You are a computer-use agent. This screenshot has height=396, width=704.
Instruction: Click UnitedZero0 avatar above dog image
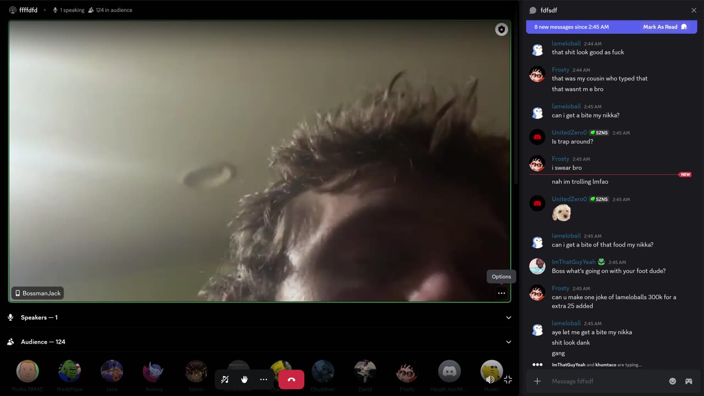[537, 204]
